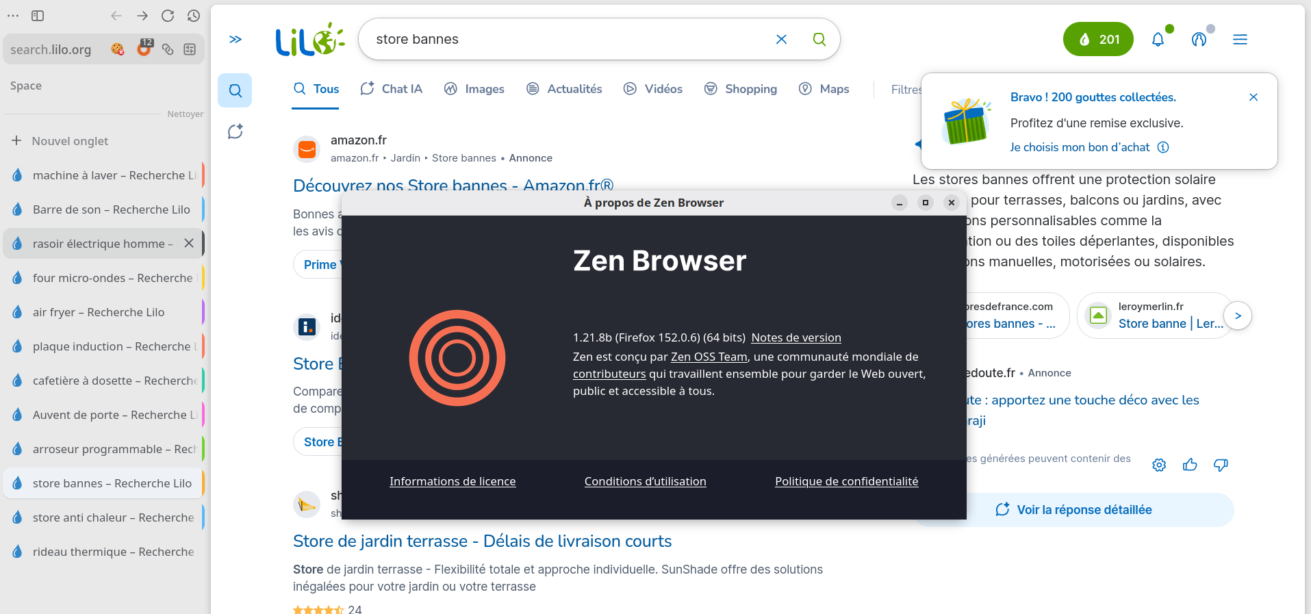Image resolution: width=1311 pixels, height=614 pixels.
Task: Switch to Barre de son tab
Action: click(x=103, y=209)
